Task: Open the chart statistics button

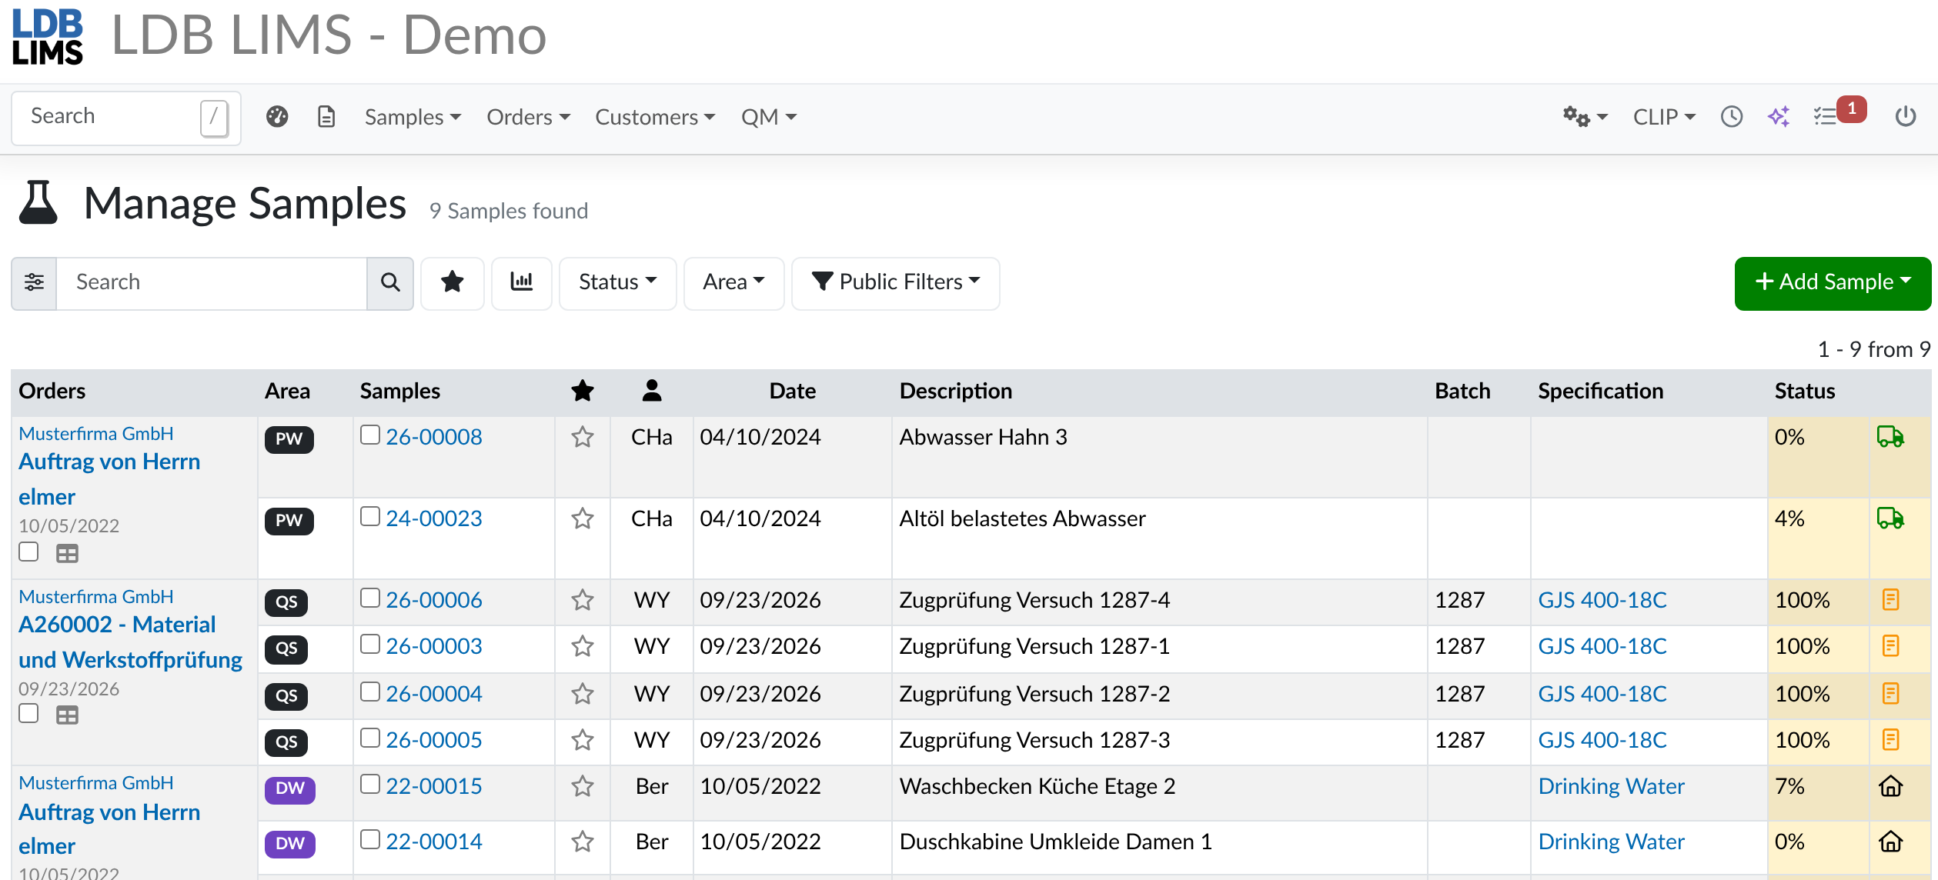Action: 522,282
